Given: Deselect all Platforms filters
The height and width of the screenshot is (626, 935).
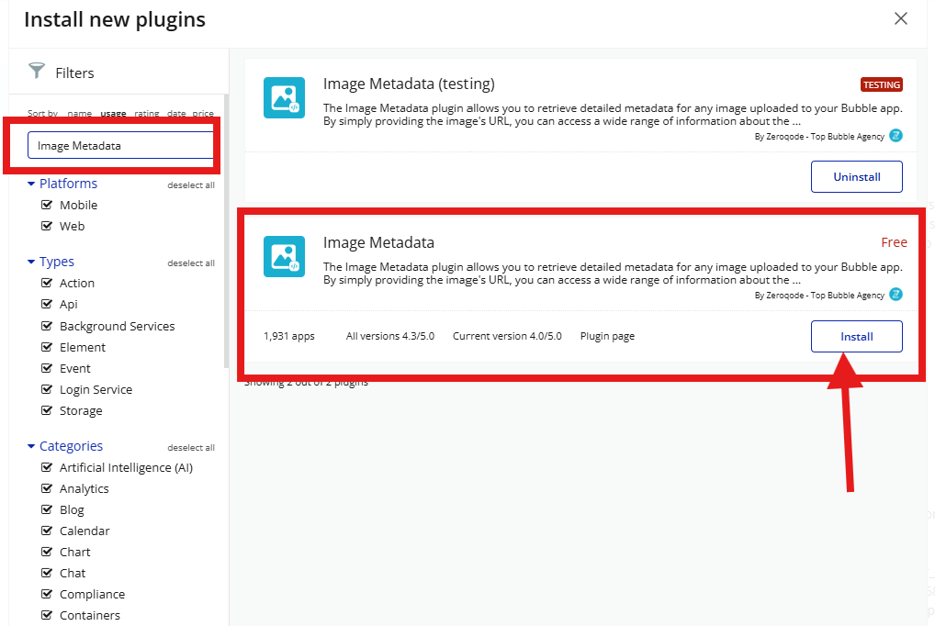Looking at the screenshot, I should pyautogui.click(x=191, y=185).
